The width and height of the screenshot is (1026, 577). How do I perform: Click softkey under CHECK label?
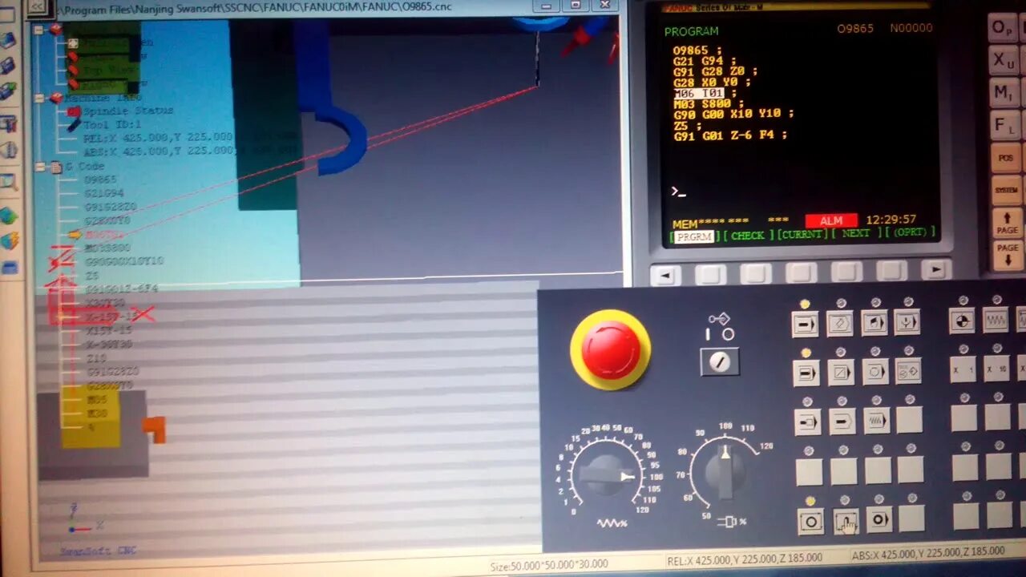(755, 273)
